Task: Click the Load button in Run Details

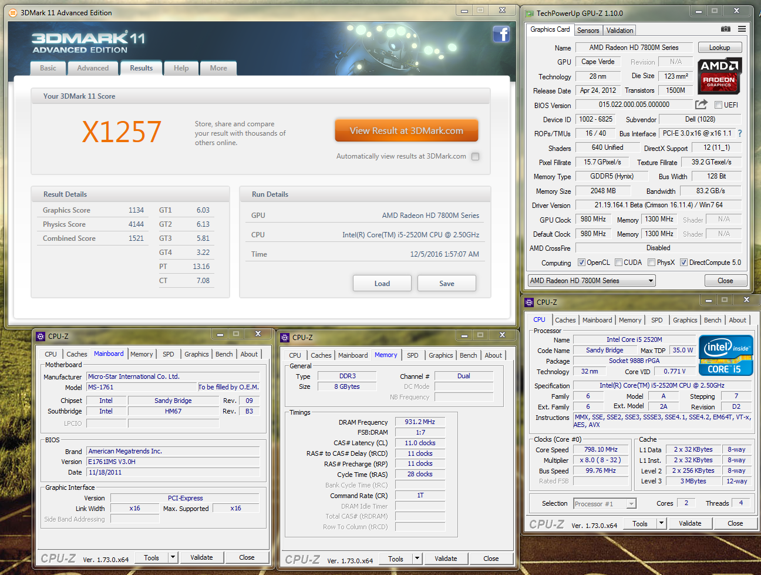Action: point(382,284)
